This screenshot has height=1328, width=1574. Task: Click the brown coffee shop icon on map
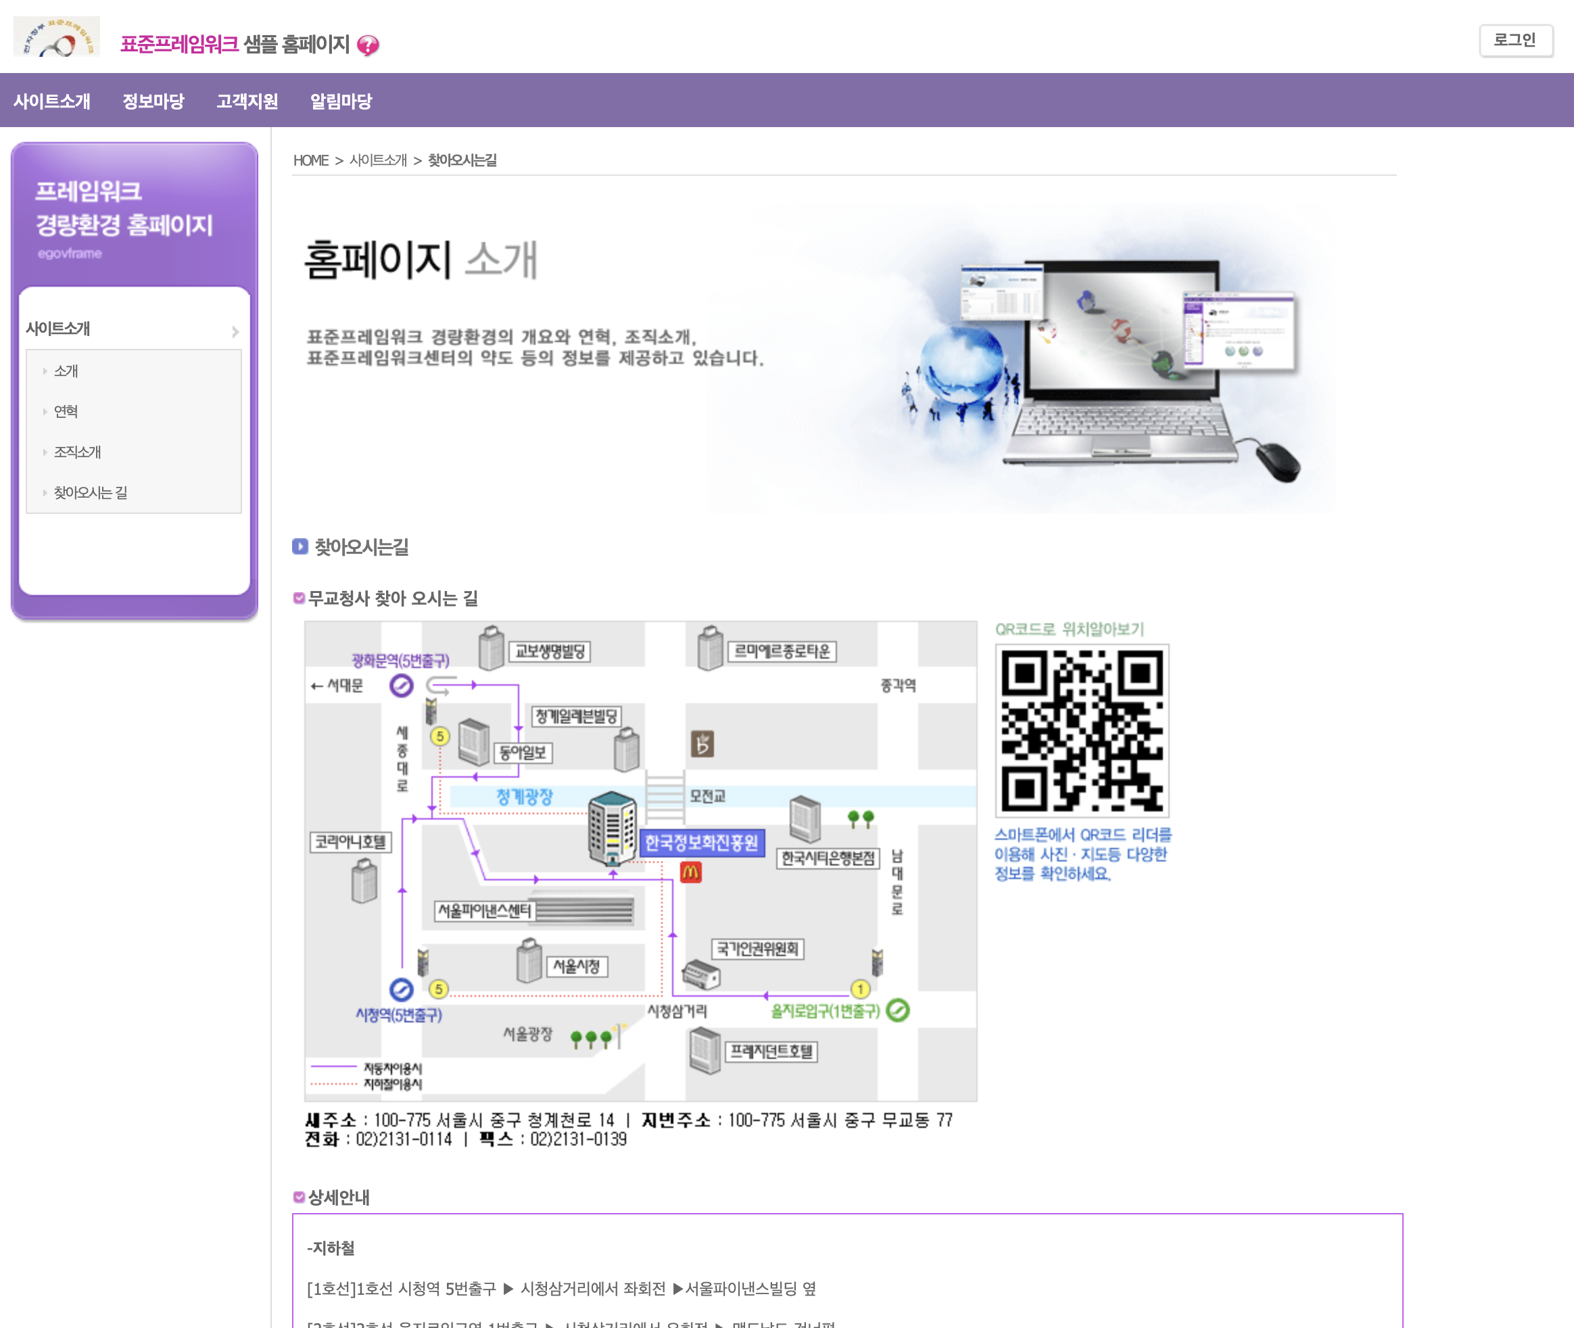pos(702,744)
